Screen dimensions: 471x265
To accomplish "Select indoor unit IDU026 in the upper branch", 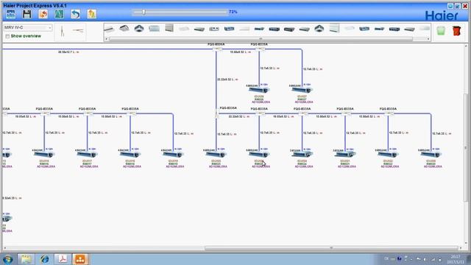I will 258,90.
